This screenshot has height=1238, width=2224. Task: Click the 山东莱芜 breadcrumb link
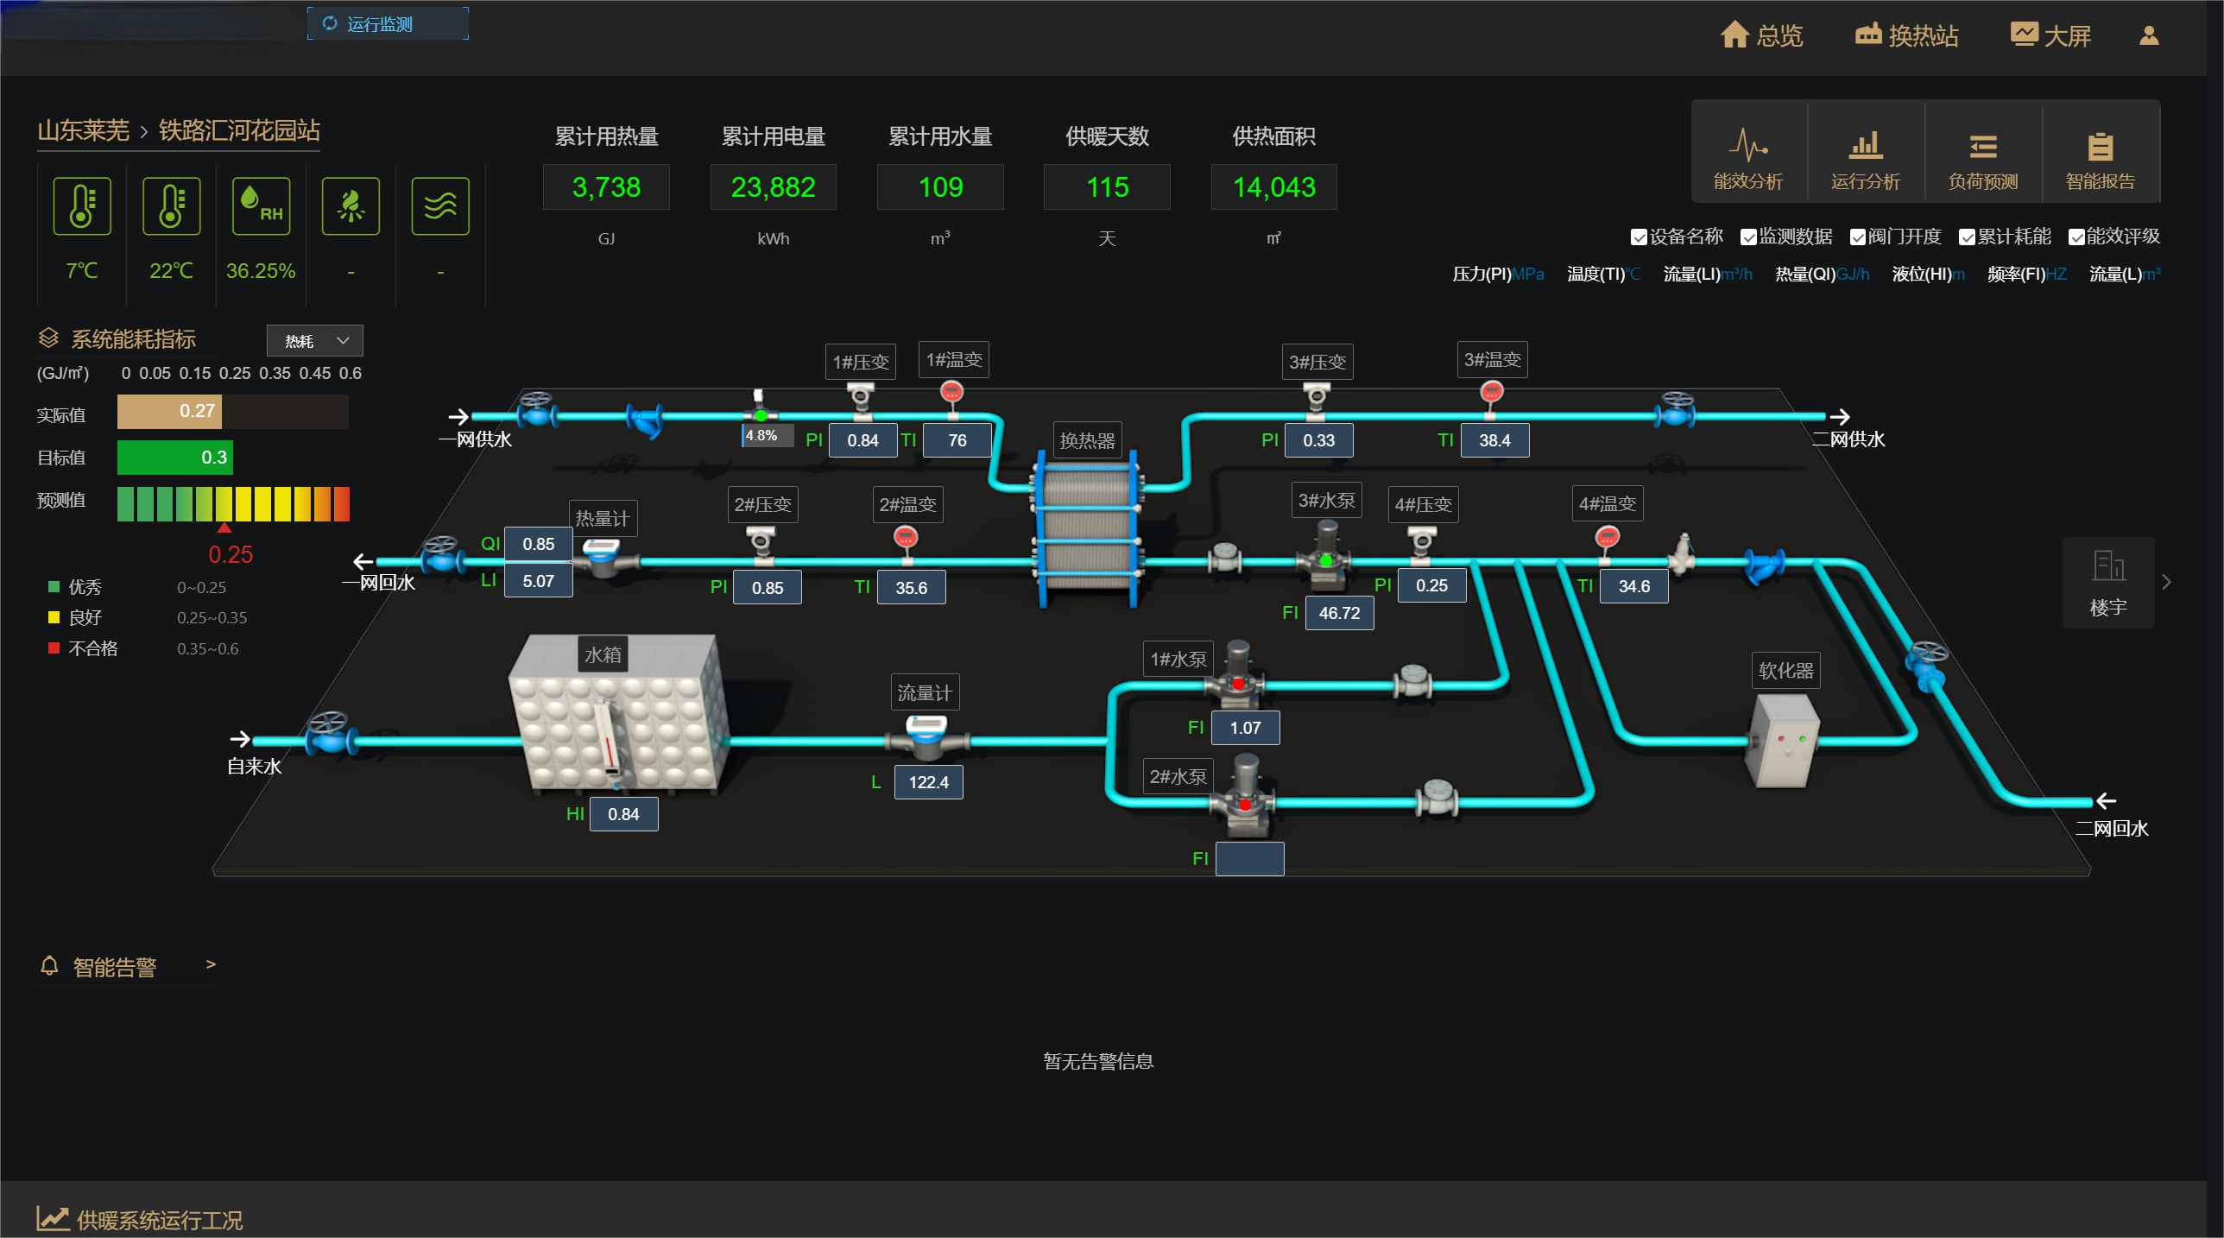(83, 130)
